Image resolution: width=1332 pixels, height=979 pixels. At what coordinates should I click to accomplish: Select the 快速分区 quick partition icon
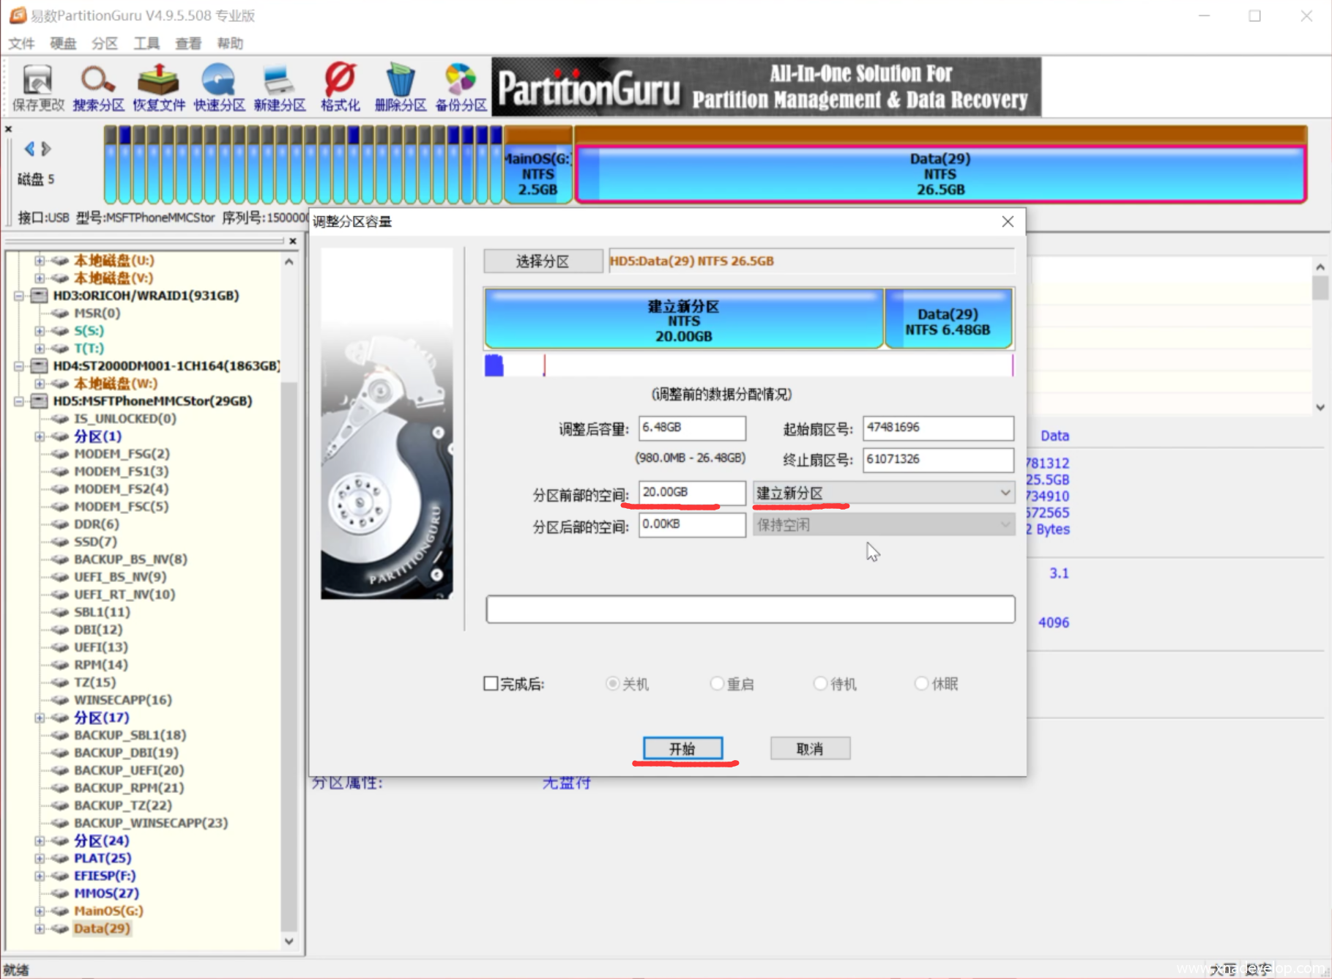point(219,88)
